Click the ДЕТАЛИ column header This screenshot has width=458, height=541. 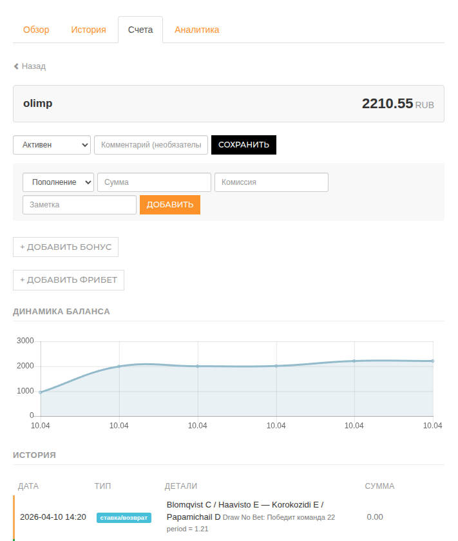click(181, 486)
